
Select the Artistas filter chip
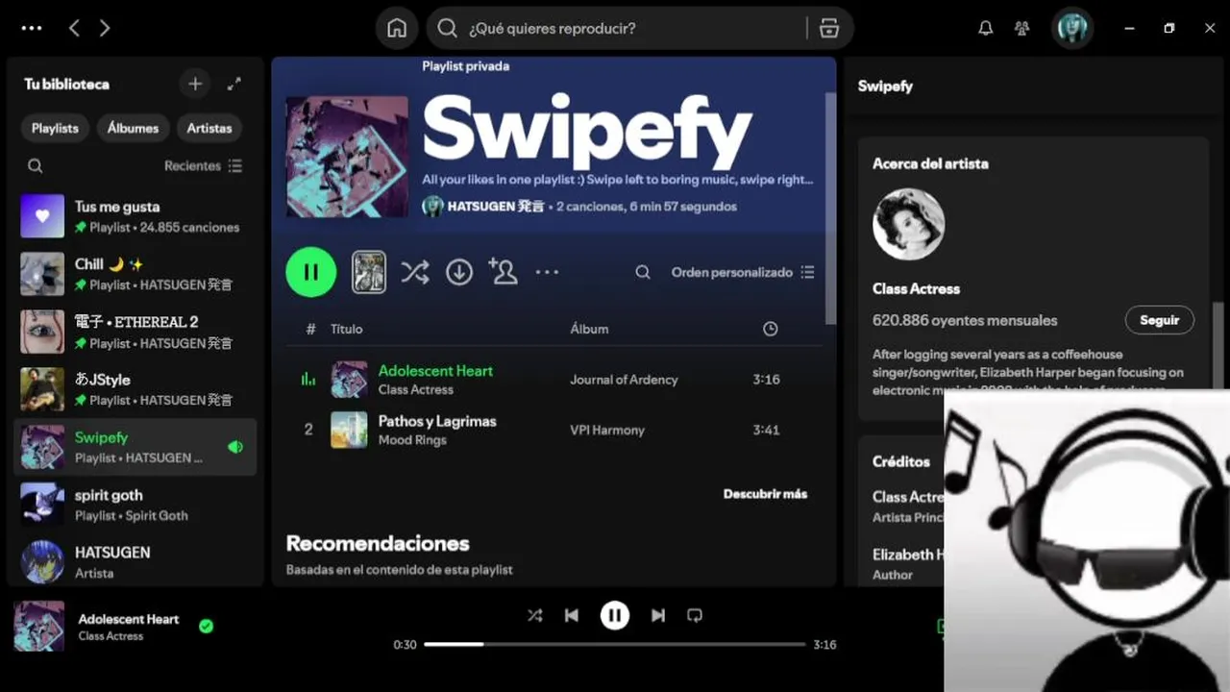point(209,128)
